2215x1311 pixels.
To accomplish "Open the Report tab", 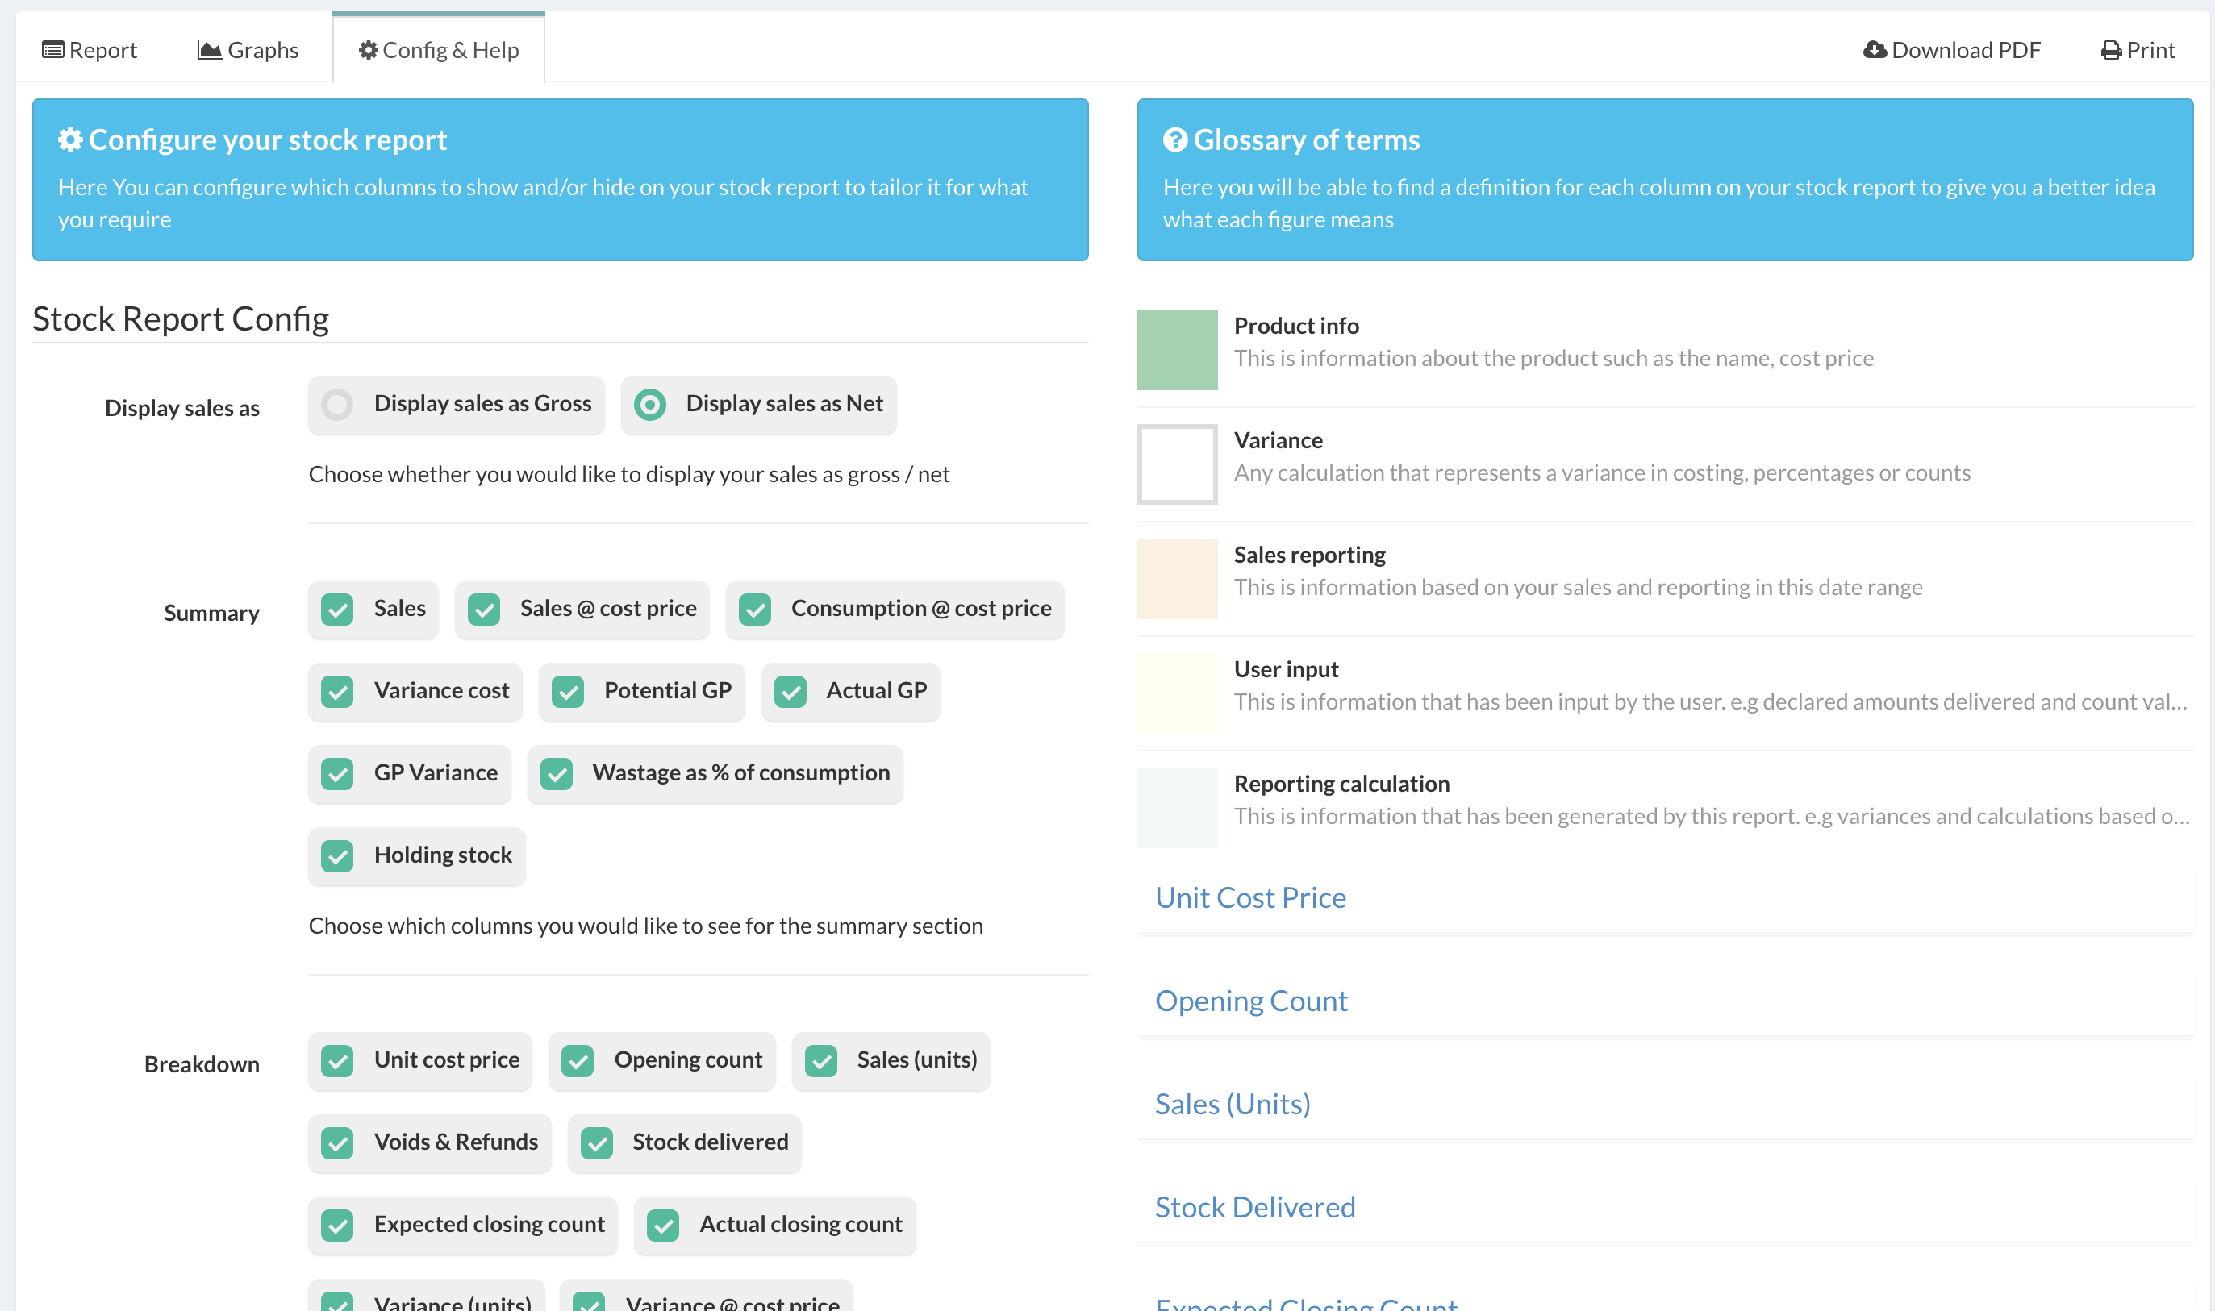I will 90,50.
